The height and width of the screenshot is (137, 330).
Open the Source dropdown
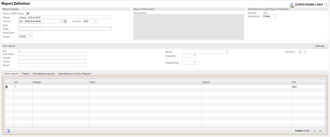pyautogui.click(x=41, y=21)
